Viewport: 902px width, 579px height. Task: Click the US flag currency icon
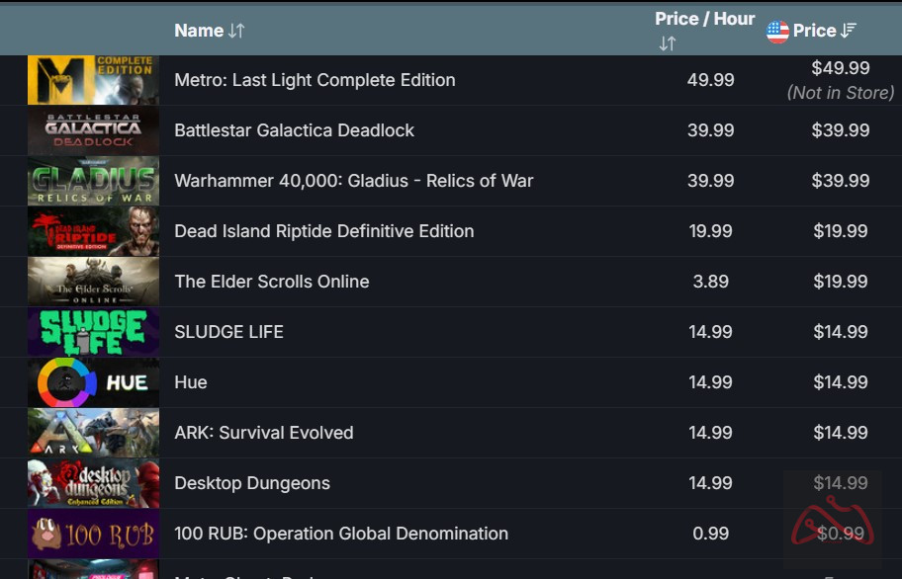pyautogui.click(x=778, y=32)
